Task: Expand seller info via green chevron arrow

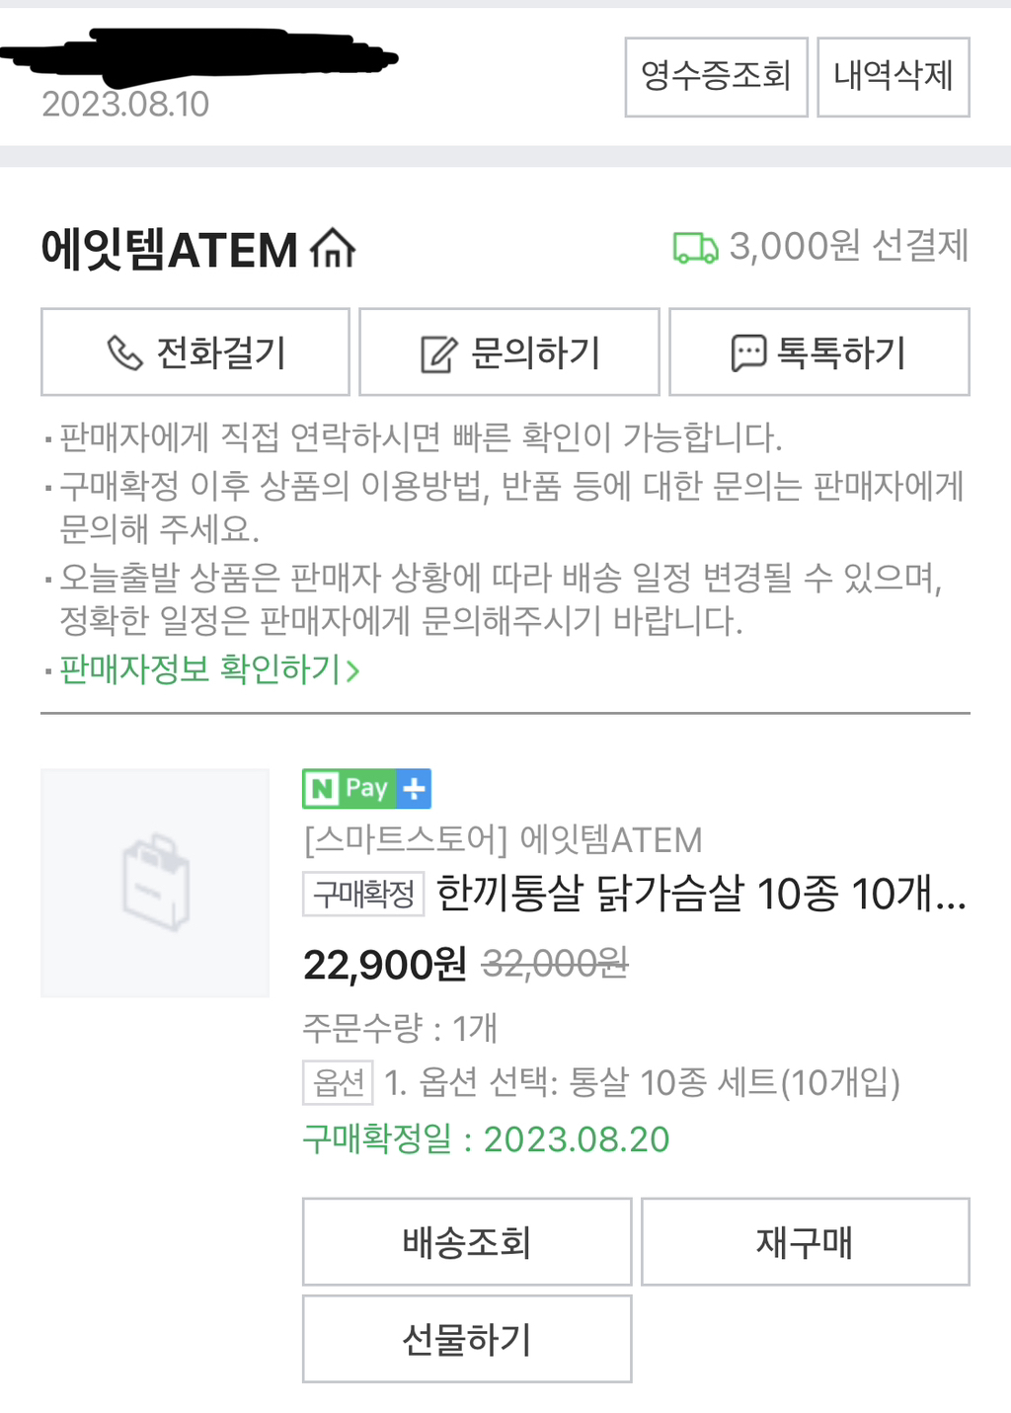Action: point(353,671)
